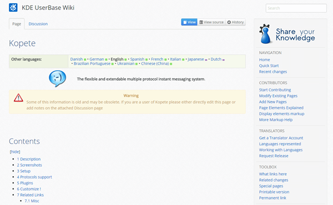Jump to 7 Related Links section
This screenshot has height=205, width=333.
coord(30,195)
